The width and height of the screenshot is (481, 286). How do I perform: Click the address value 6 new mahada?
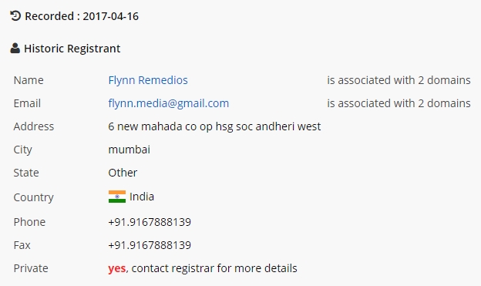click(x=214, y=126)
